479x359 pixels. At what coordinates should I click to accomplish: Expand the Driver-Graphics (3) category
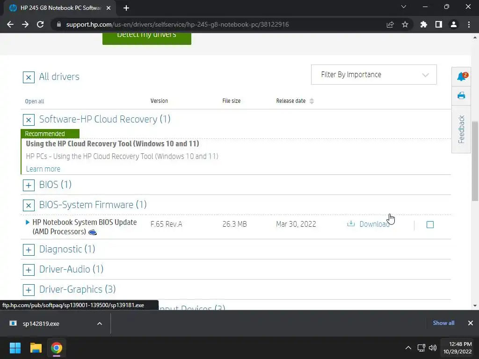[29, 290]
